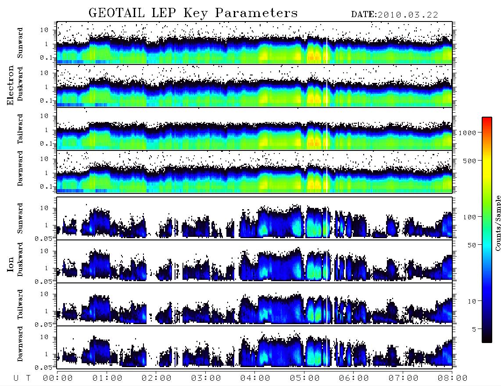Click the Ion "Dawnward" panel label
The image size is (501, 386).
20,344
